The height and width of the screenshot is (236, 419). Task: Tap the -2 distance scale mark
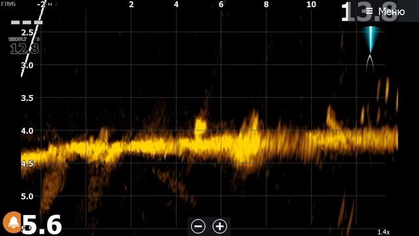(x=41, y=5)
